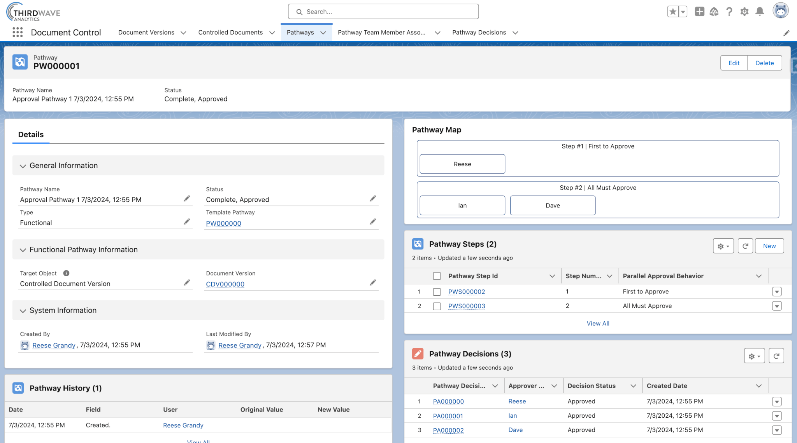The height and width of the screenshot is (443, 797).
Task: Click the edit navigation pencil icon
Action: pos(786,33)
